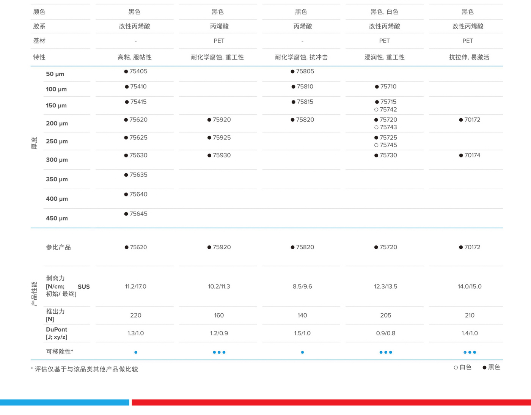
Task: Click the 特性 row label
Action: point(39,57)
